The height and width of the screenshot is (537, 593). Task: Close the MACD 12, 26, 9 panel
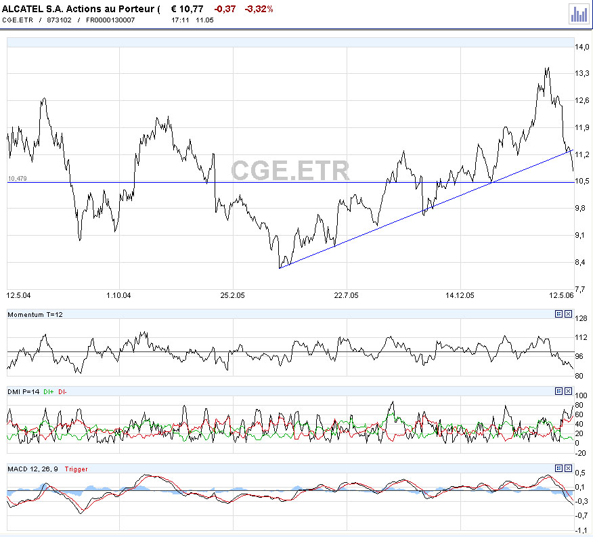[568, 468]
